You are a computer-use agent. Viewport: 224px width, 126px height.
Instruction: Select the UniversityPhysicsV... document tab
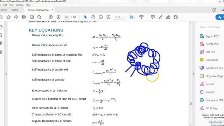click(x=39, y=10)
